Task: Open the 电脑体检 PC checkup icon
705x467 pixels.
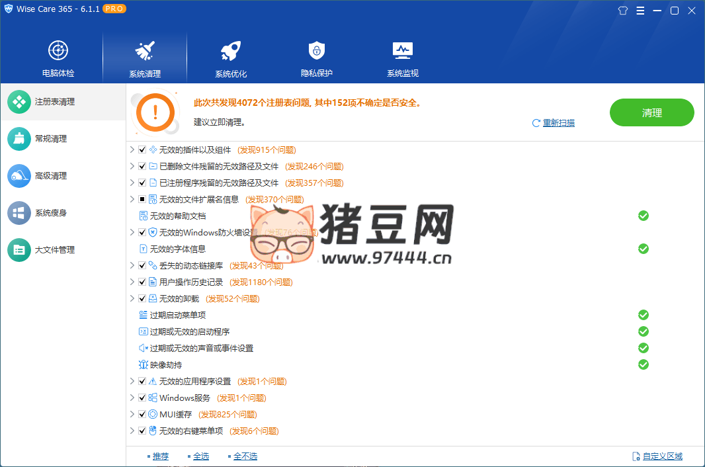Action: click(x=58, y=50)
